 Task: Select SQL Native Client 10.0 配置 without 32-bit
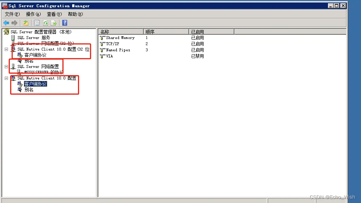[47, 78]
